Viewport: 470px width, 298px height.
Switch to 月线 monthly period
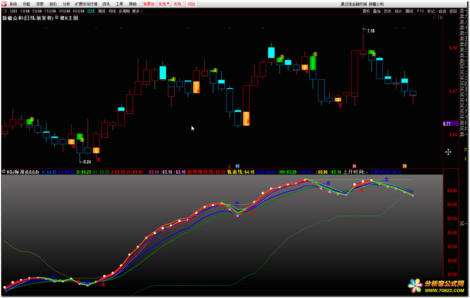112,11
